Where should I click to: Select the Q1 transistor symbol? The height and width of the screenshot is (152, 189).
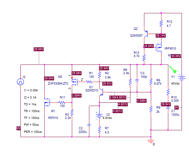101,92
